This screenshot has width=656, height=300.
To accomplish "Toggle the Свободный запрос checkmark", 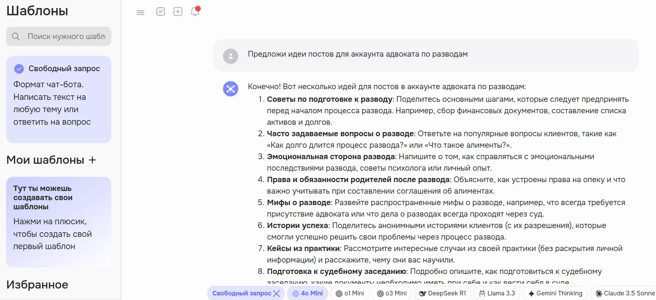I will point(19,69).
